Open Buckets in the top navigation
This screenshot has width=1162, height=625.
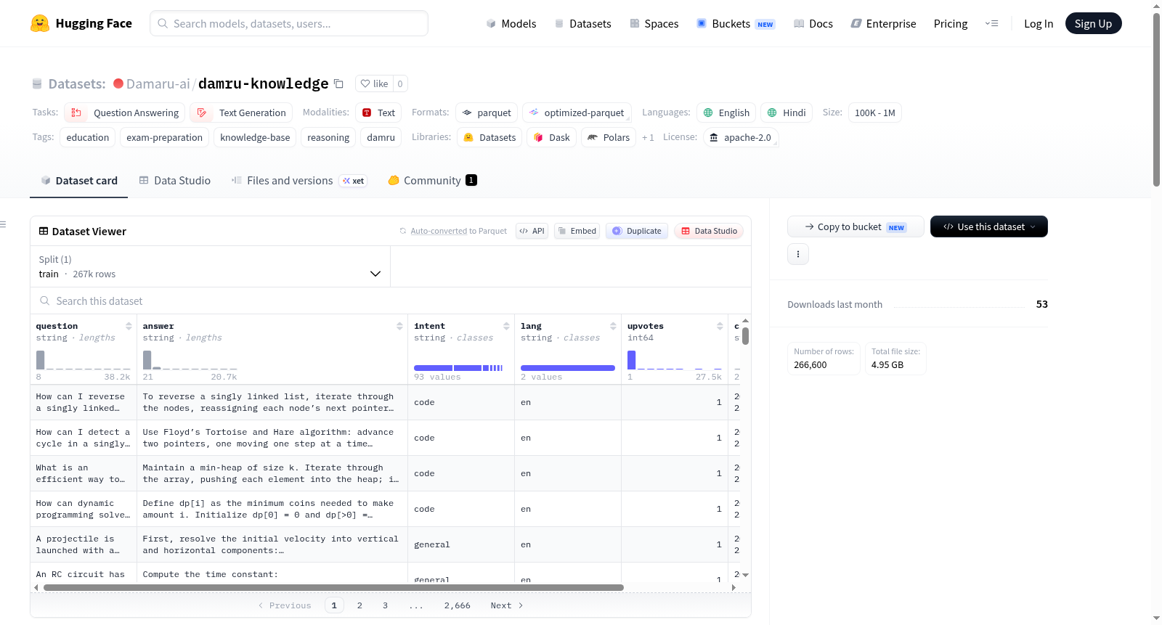click(736, 23)
